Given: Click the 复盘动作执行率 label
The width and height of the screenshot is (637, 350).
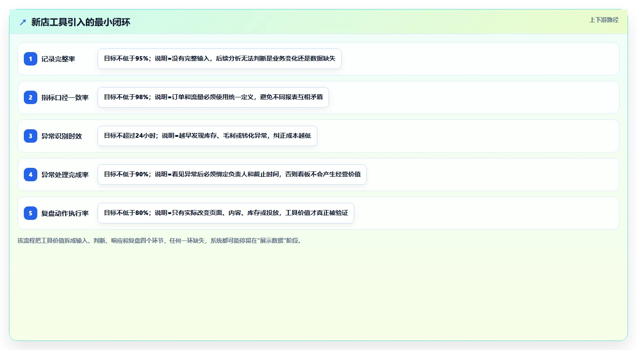Looking at the screenshot, I should click(x=65, y=213).
